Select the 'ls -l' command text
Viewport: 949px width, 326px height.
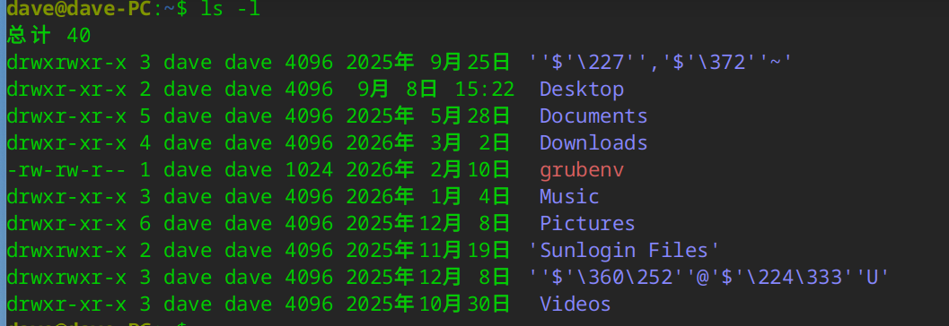[x=230, y=9]
